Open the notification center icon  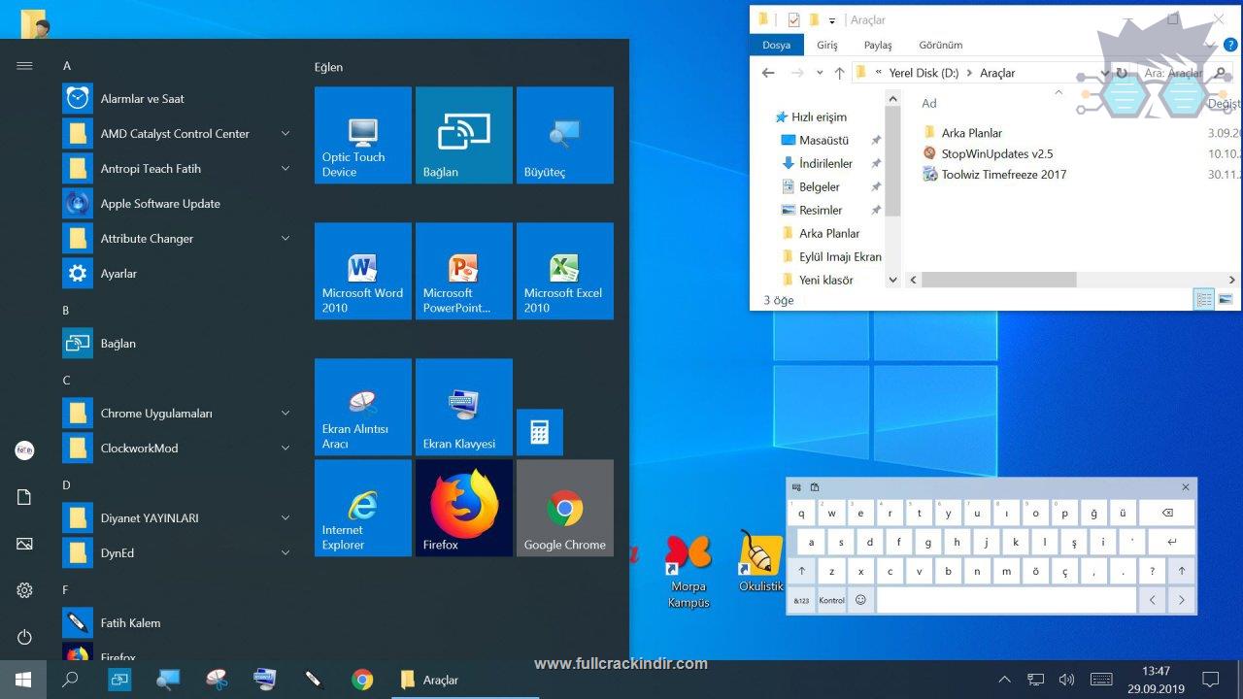coord(1210,680)
